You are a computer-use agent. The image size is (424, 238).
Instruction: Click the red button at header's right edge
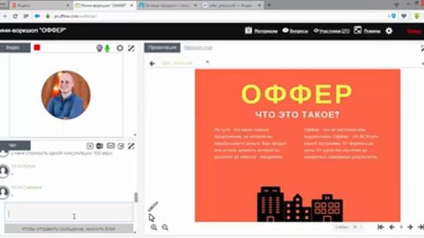tap(414, 31)
